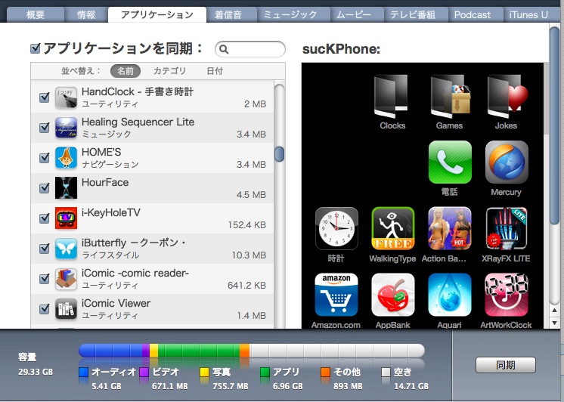Uncheck the HourFace sync checkbox
Viewport: 564px width, 402px height.
click(45, 187)
